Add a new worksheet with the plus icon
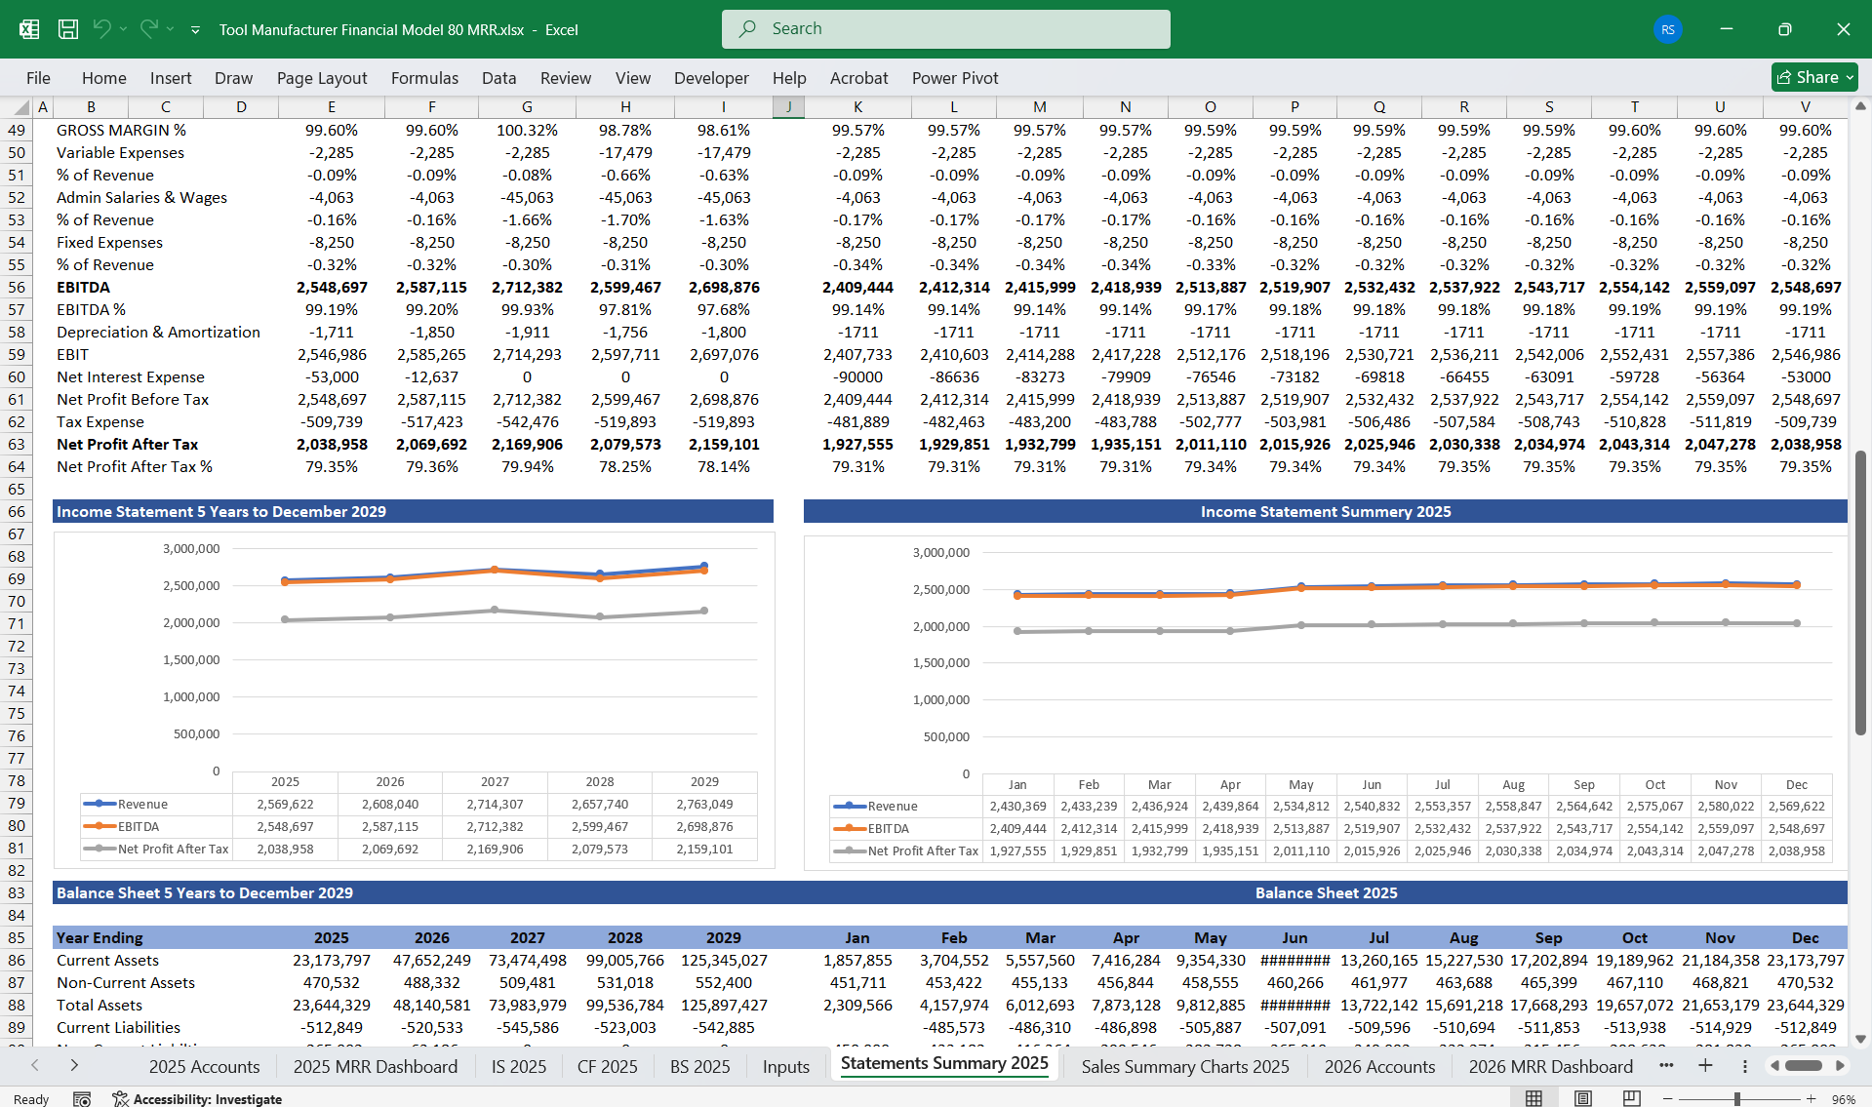Image resolution: width=1872 pixels, height=1107 pixels. pyautogui.click(x=1705, y=1066)
